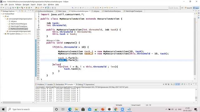The image size is (200, 112).
Task: Click Collapse All in Package Explorer
Action: [20, 11]
